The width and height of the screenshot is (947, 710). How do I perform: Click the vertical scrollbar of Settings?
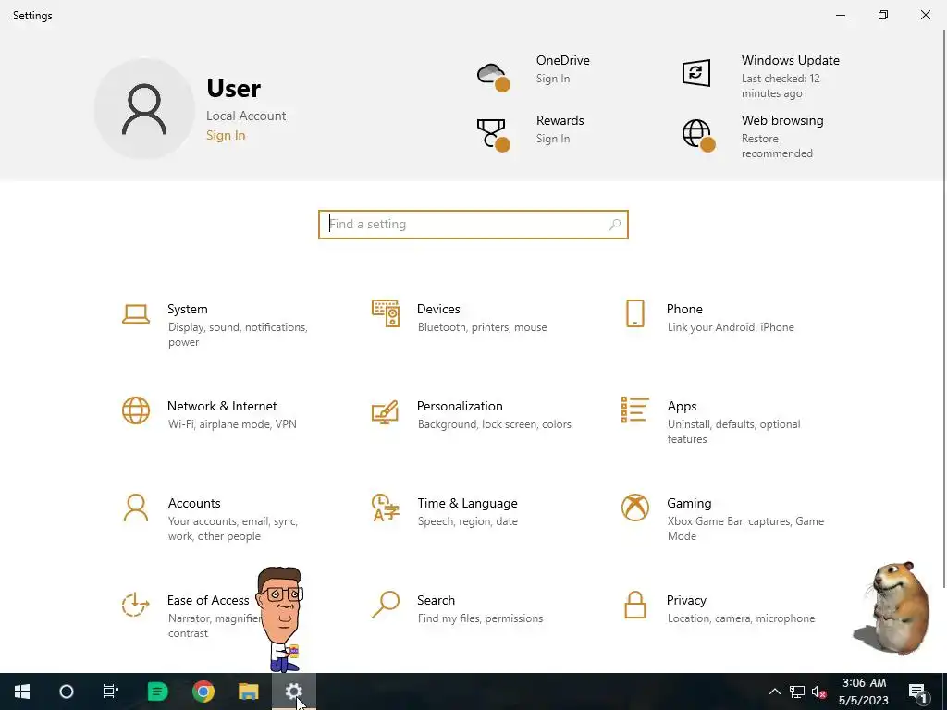(x=943, y=308)
